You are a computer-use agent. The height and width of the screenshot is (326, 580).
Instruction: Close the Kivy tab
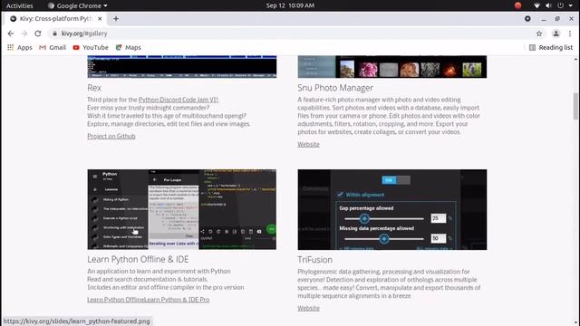(x=100, y=18)
